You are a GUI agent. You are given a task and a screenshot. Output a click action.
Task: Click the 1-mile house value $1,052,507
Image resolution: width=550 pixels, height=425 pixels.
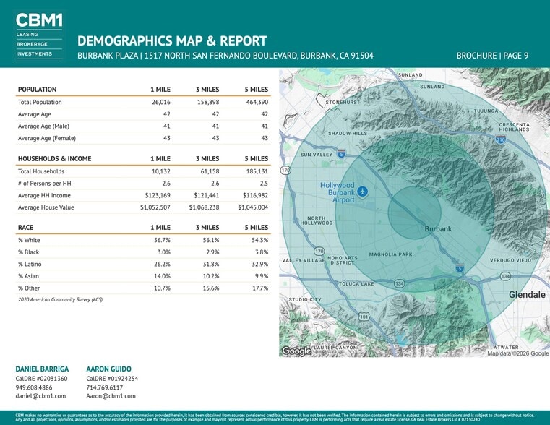click(155, 207)
